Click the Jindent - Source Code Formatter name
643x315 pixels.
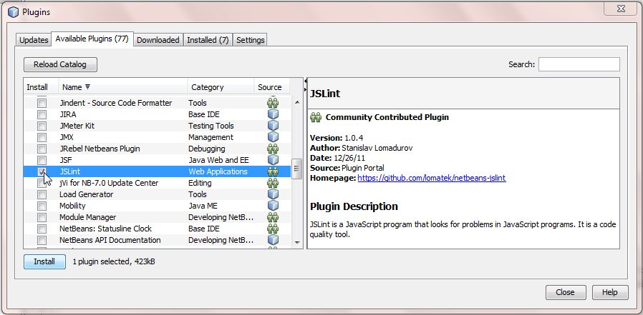[x=116, y=103]
